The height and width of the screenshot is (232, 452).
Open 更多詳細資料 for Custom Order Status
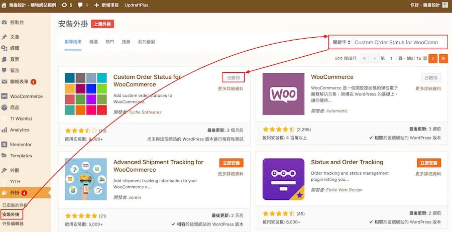coord(231,88)
